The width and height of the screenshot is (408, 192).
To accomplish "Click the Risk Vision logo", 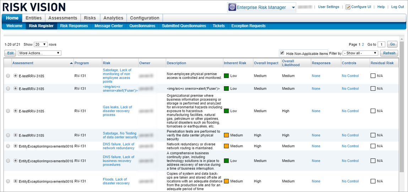I will point(34,7).
